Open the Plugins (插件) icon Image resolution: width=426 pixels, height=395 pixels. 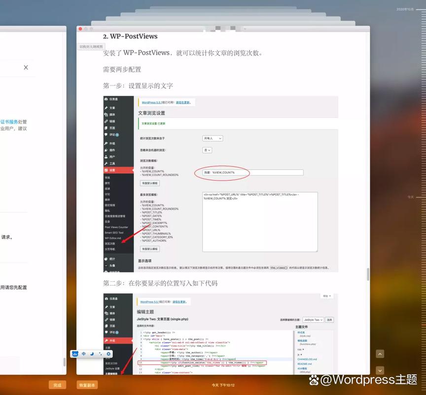(x=107, y=151)
